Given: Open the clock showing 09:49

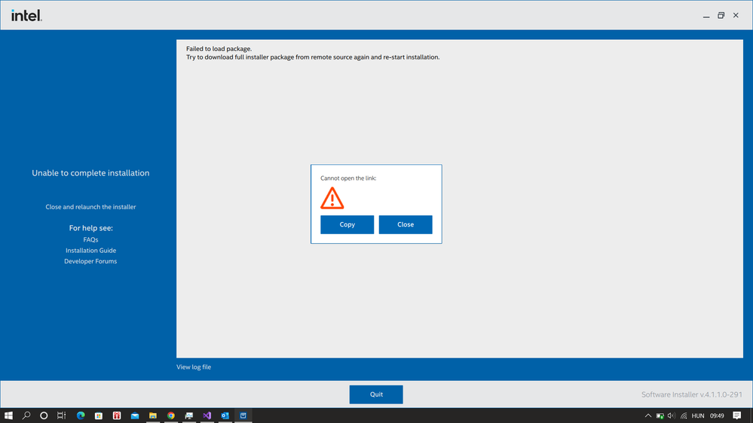Looking at the screenshot, I should click(717, 415).
